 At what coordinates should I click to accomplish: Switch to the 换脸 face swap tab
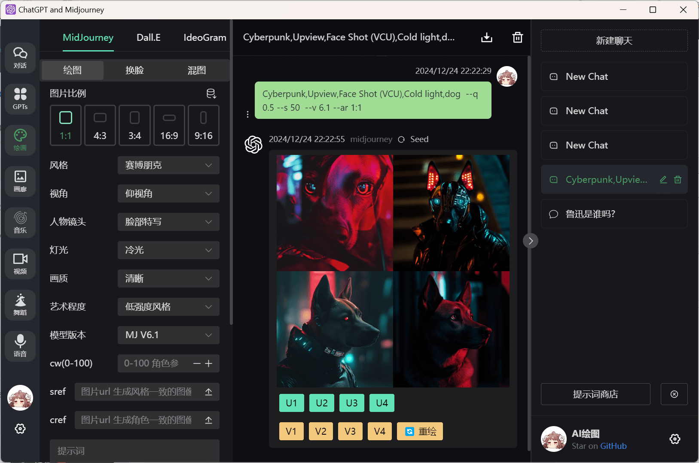point(134,70)
